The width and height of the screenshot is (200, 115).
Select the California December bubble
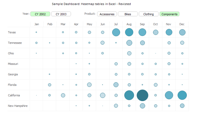(182, 95)
